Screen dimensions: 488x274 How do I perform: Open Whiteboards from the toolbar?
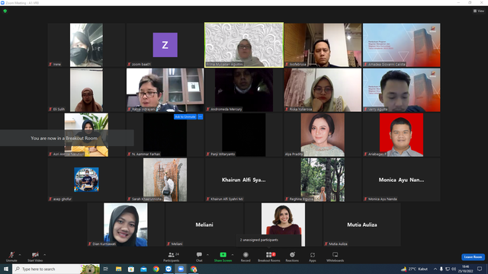point(335,256)
